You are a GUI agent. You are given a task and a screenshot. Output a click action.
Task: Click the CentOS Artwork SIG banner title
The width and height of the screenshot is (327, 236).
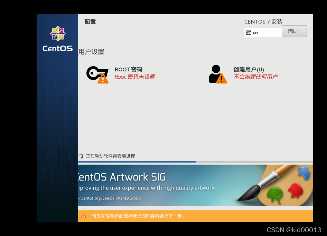pyautogui.click(x=122, y=177)
